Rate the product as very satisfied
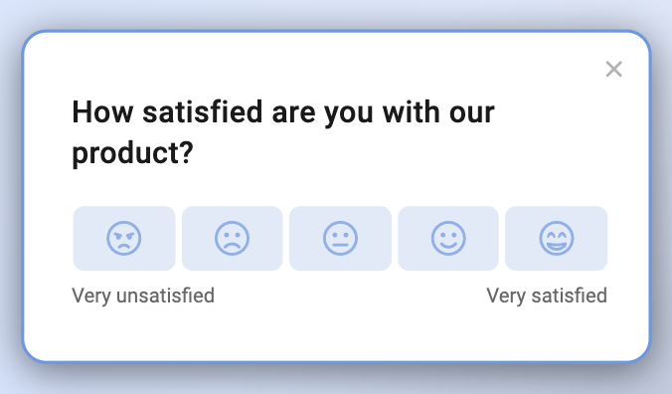Screen dimensions: 672x394 (x=557, y=239)
